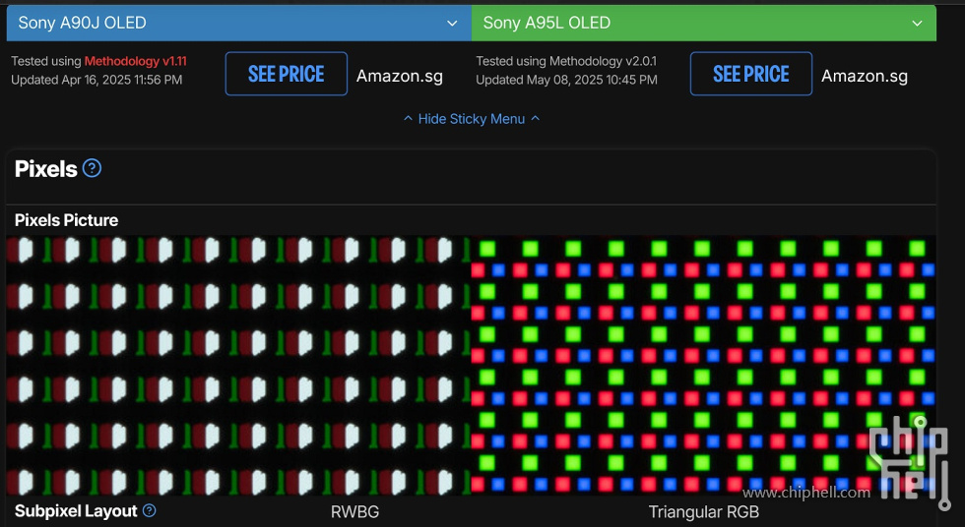Select 'Updated May 08, 2025 10:45 PM' text

coord(566,80)
